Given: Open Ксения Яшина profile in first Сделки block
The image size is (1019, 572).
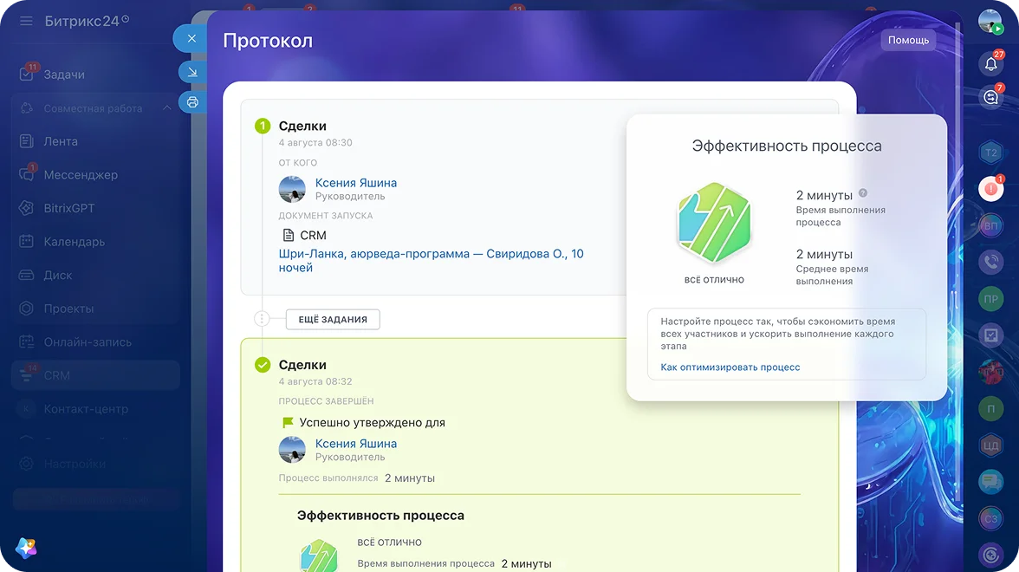Looking at the screenshot, I should tap(355, 184).
